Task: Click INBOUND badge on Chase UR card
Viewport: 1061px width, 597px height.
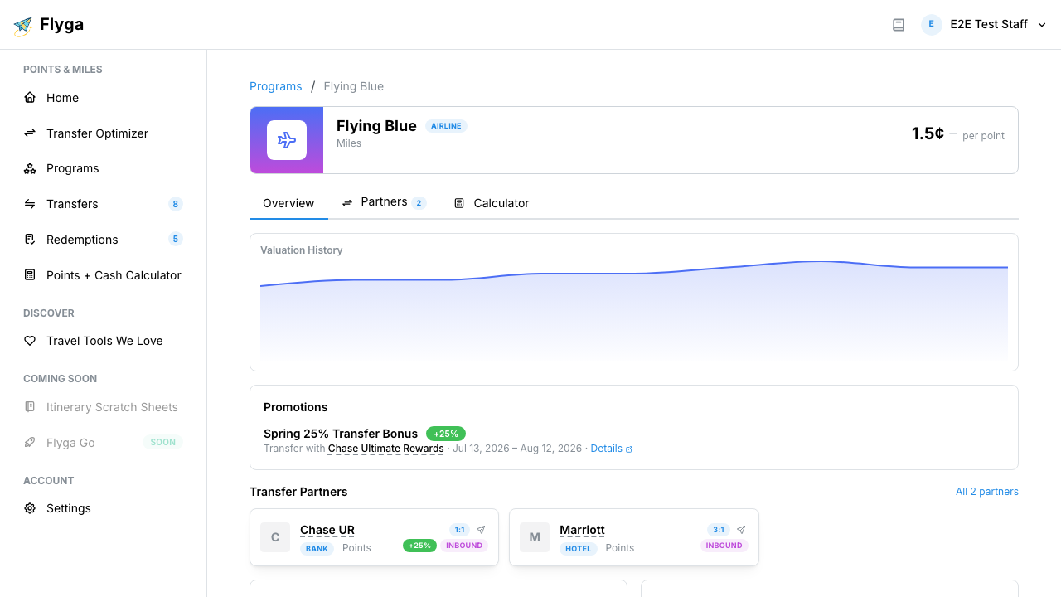Action: coord(464,546)
